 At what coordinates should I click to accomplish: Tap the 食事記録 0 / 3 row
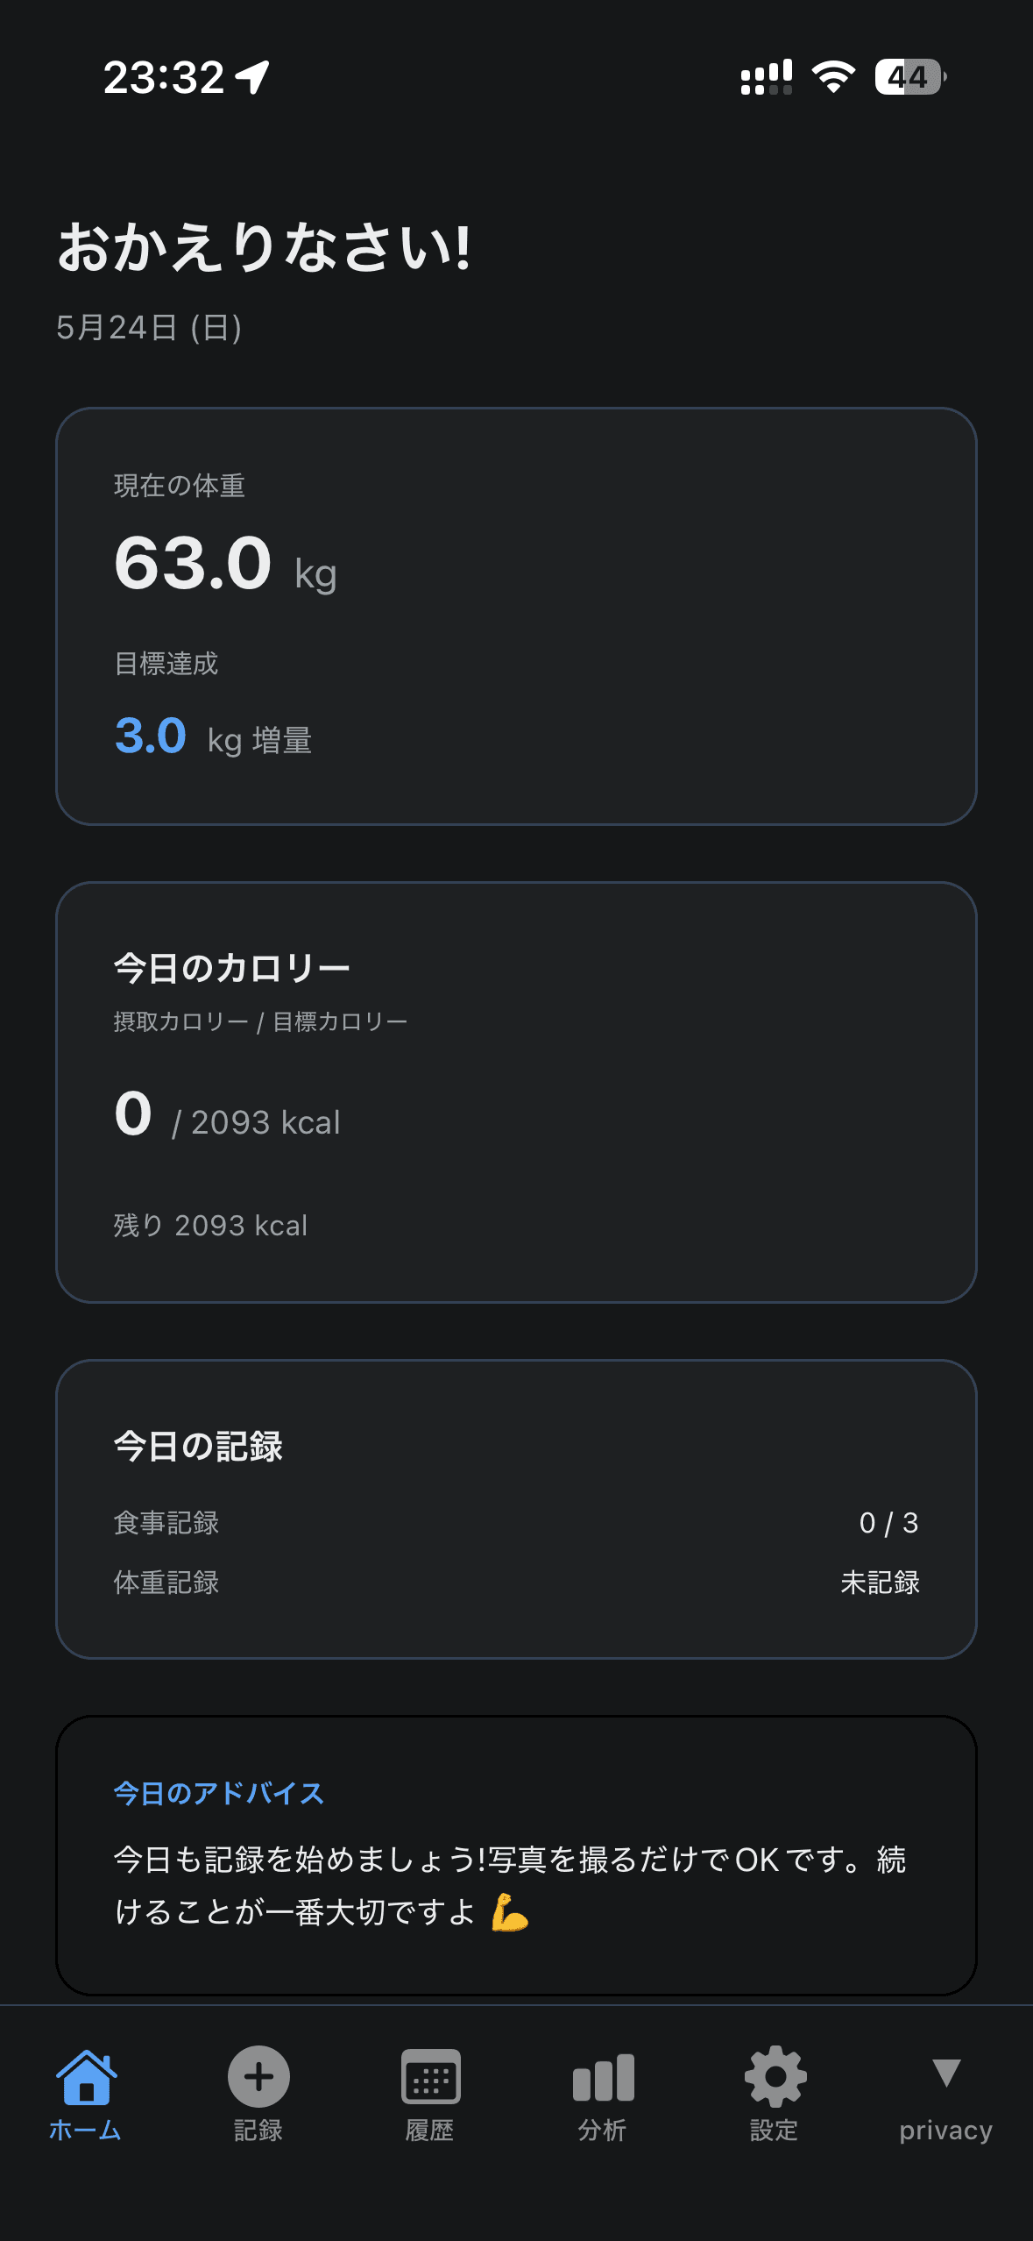coord(516,1523)
